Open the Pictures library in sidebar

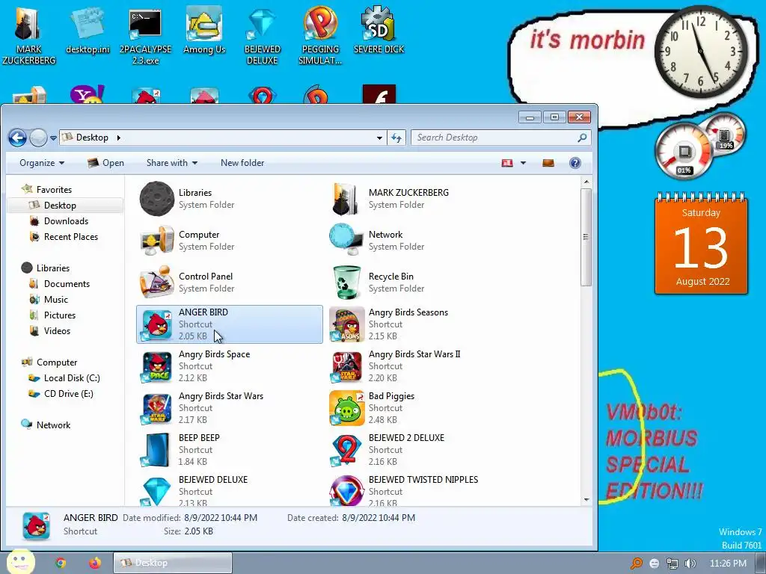click(x=60, y=315)
